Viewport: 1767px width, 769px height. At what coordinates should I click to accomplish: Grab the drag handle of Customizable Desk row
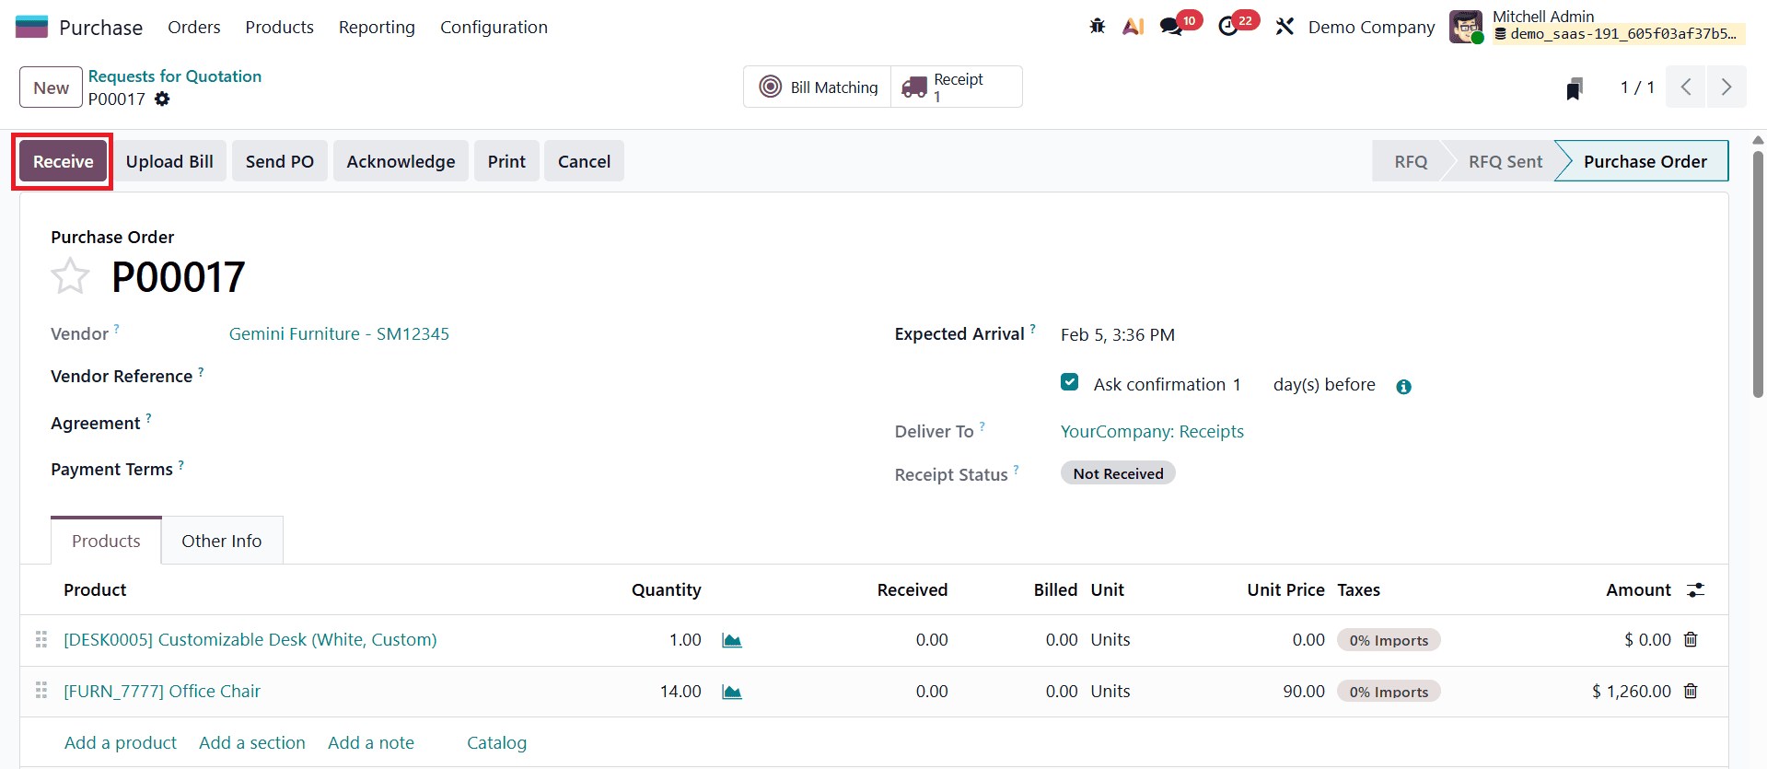(41, 639)
